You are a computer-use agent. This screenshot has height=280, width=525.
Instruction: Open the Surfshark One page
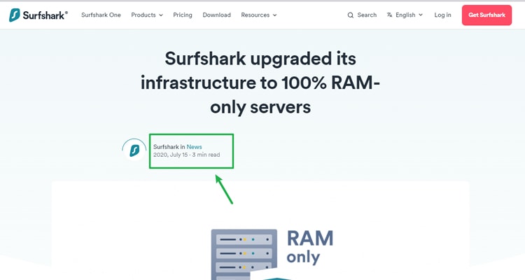[x=101, y=15]
